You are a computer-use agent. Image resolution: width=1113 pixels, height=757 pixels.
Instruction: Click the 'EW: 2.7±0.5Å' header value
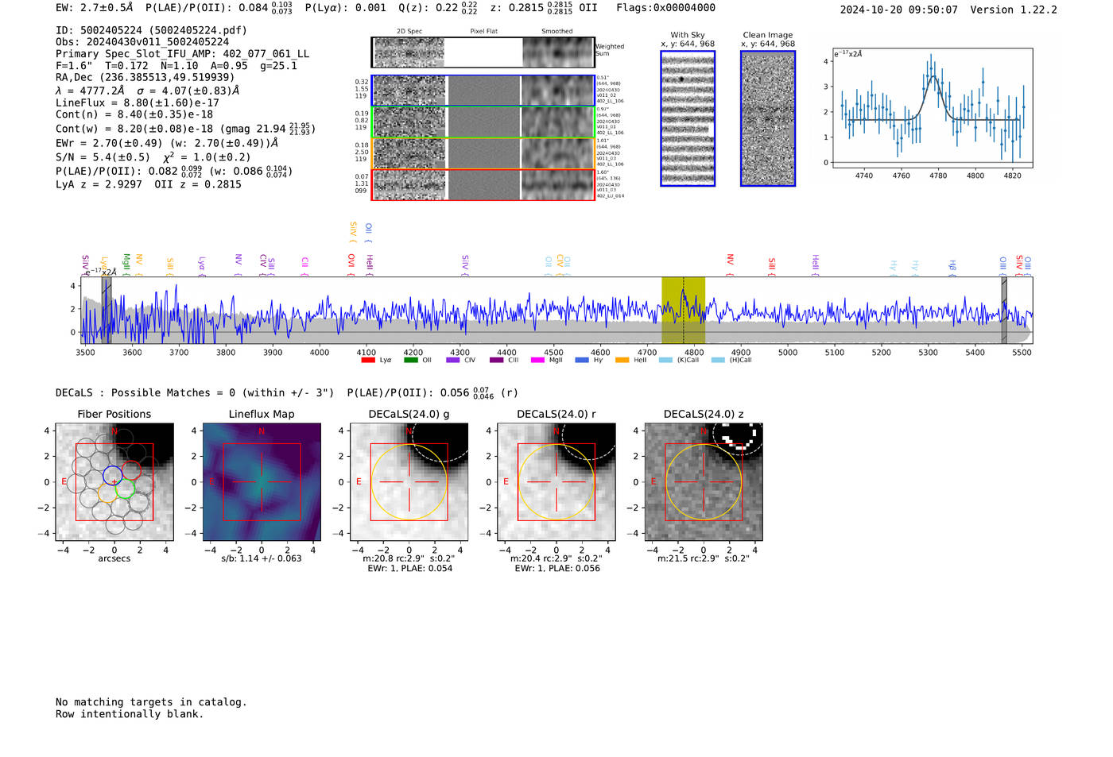tap(95, 8)
